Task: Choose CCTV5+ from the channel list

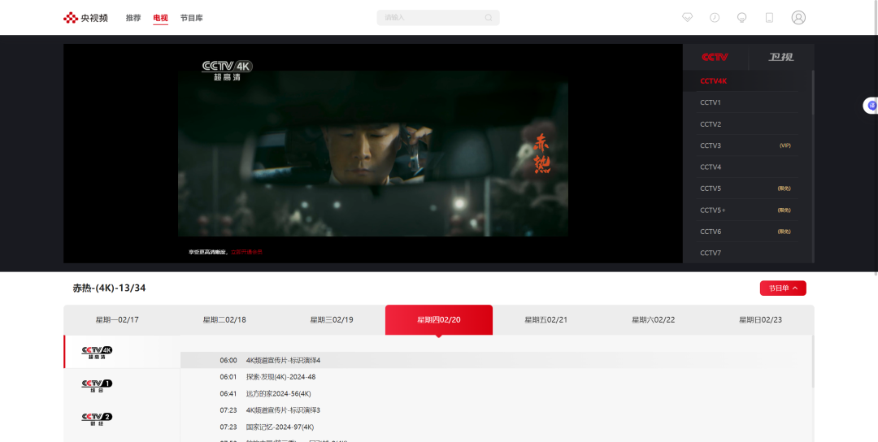Action: [x=713, y=210]
